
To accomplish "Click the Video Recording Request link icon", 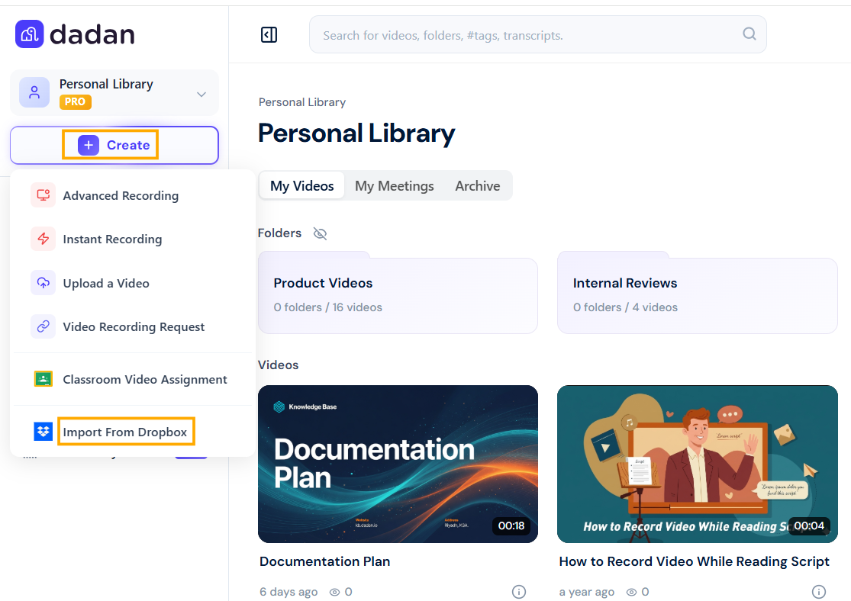I will tap(43, 326).
